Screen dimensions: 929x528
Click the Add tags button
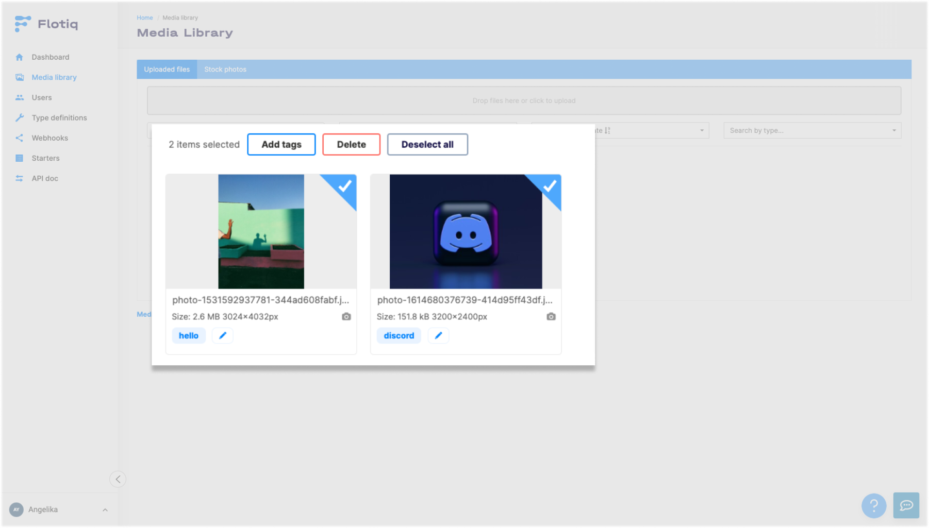tap(281, 145)
